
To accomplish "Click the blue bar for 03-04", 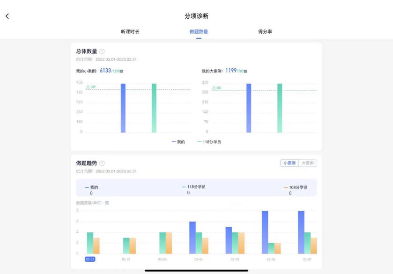I will (193, 238).
